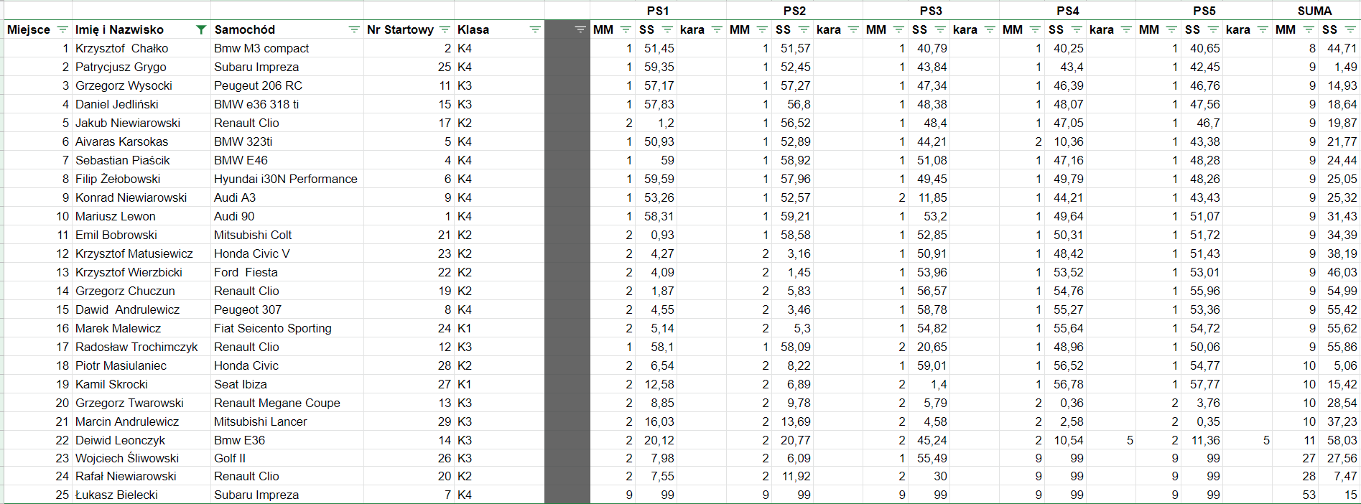1361x504 pixels.
Task: Select the SUMA group header cell
Action: pos(1314,11)
